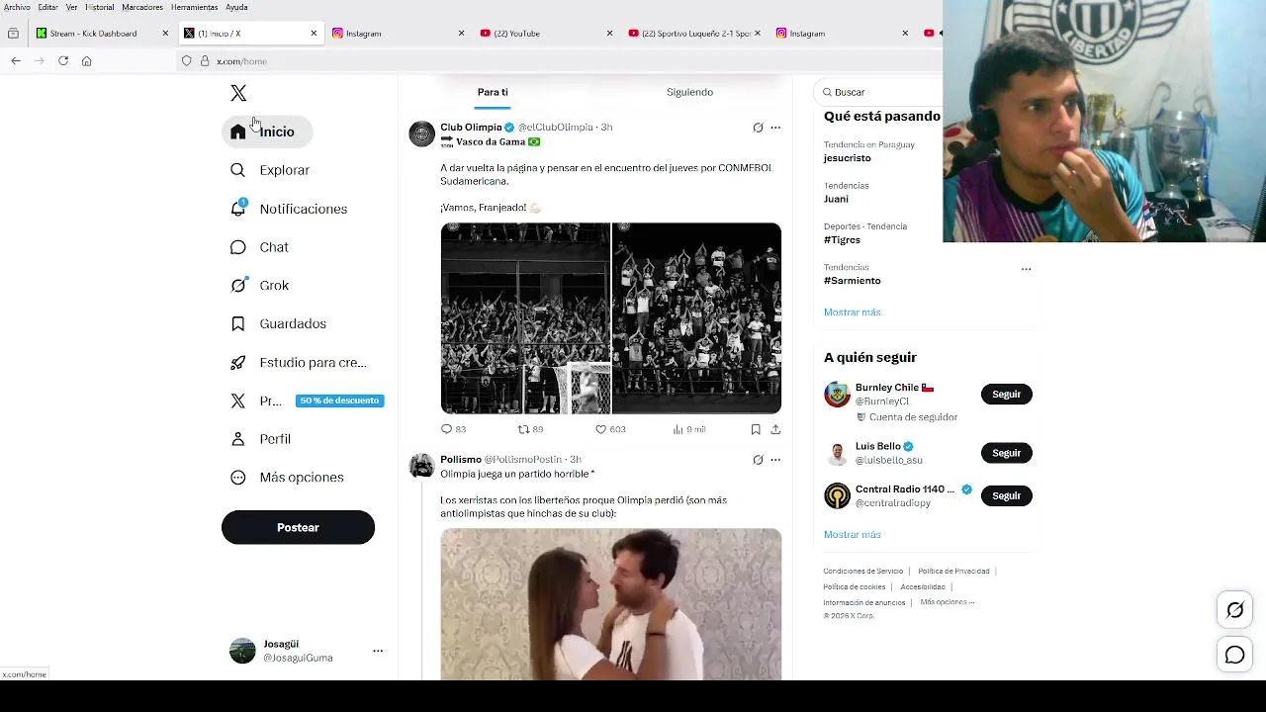
Task: Click the Postear button
Action: pos(298,527)
